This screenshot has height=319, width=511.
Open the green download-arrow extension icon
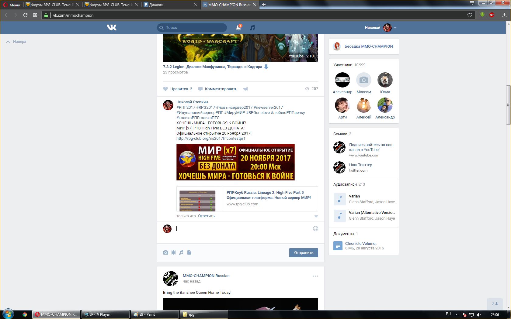coord(482,15)
